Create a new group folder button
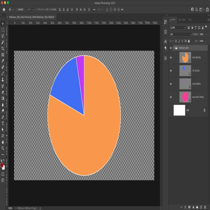Screen dimensions: 210x210 coord(197,207)
